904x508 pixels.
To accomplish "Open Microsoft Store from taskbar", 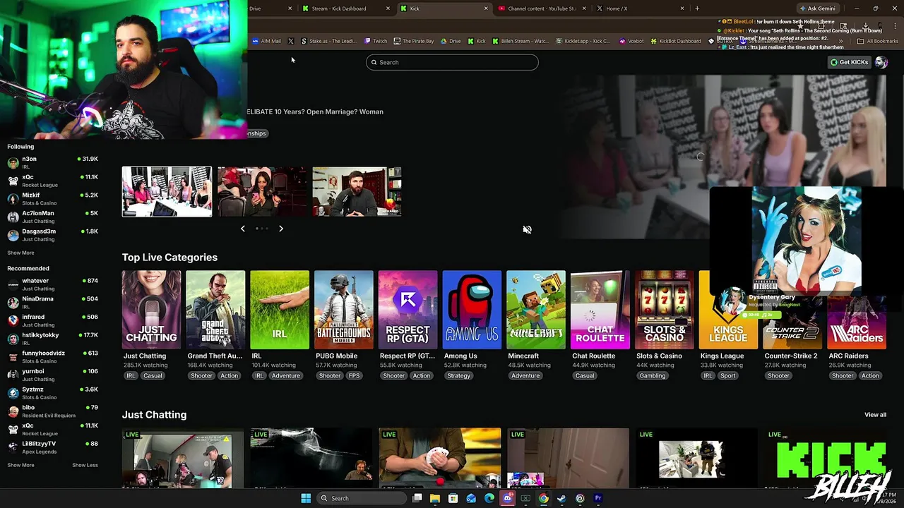I will coord(453,498).
